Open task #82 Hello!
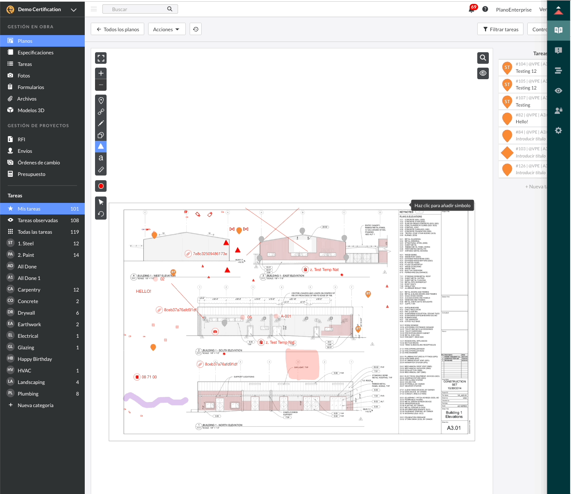 click(x=523, y=119)
